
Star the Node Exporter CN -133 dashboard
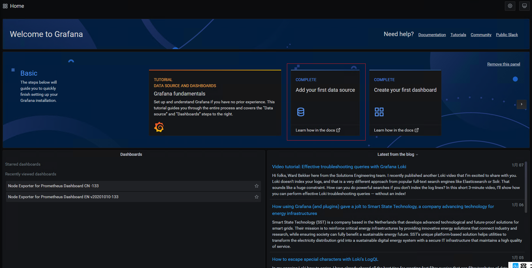coord(256,186)
